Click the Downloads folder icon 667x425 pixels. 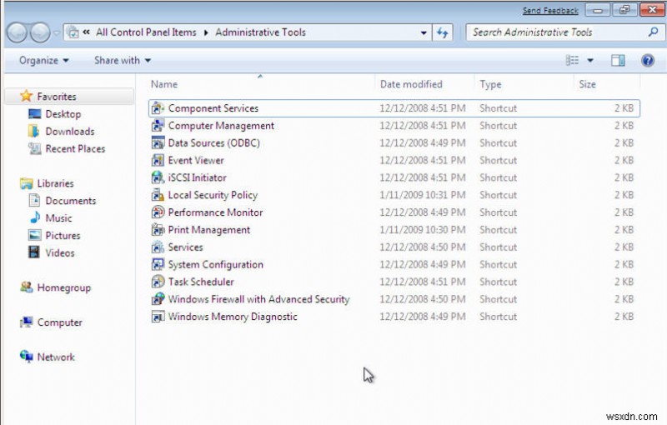click(x=33, y=132)
